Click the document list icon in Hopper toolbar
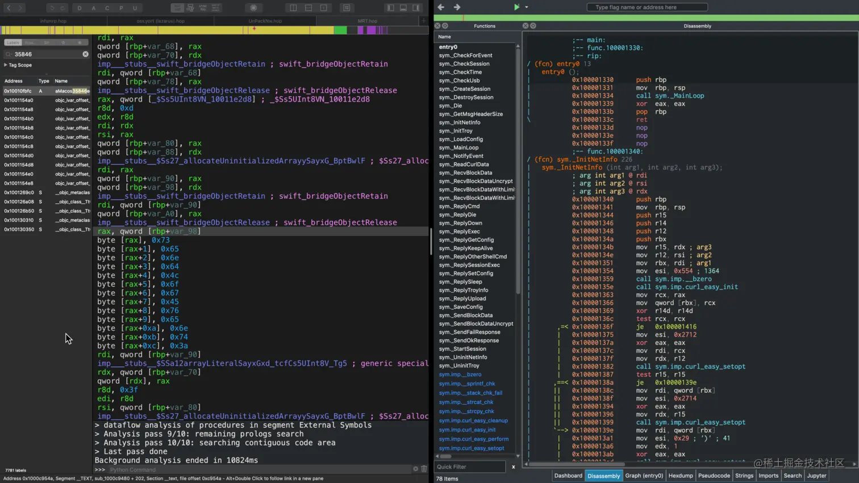This screenshot has width=859, height=483. 347,8
